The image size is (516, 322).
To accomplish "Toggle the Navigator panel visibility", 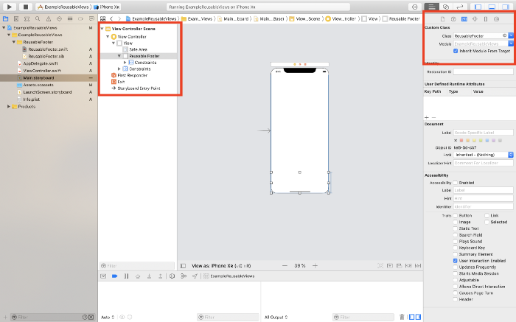I will pyautogui.click(x=478, y=7).
